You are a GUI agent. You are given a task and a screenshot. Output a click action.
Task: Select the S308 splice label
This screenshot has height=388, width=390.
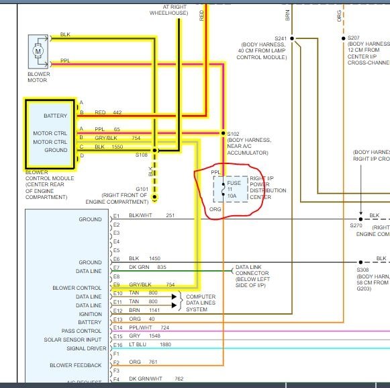[x=362, y=270]
